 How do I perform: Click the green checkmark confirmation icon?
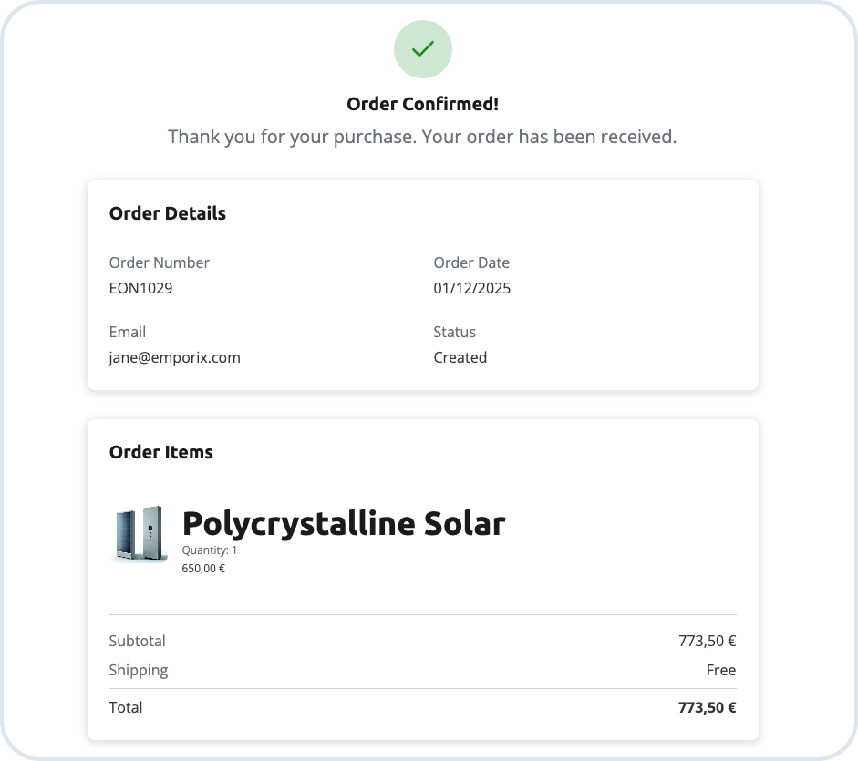pyautogui.click(x=422, y=49)
